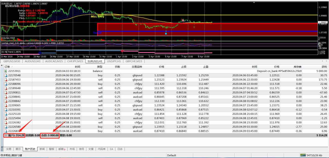Switch to the GBPCHF,M15 chart tab
The image size is (329, 158).
tap(134, 61)
